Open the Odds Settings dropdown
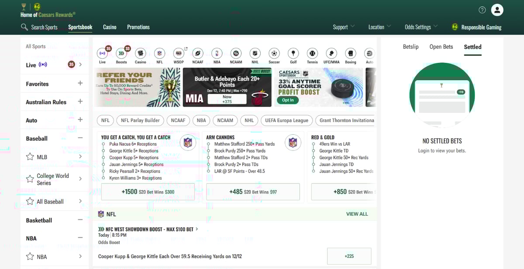Screen dimensions: 524x269 [x=421, y=27]
